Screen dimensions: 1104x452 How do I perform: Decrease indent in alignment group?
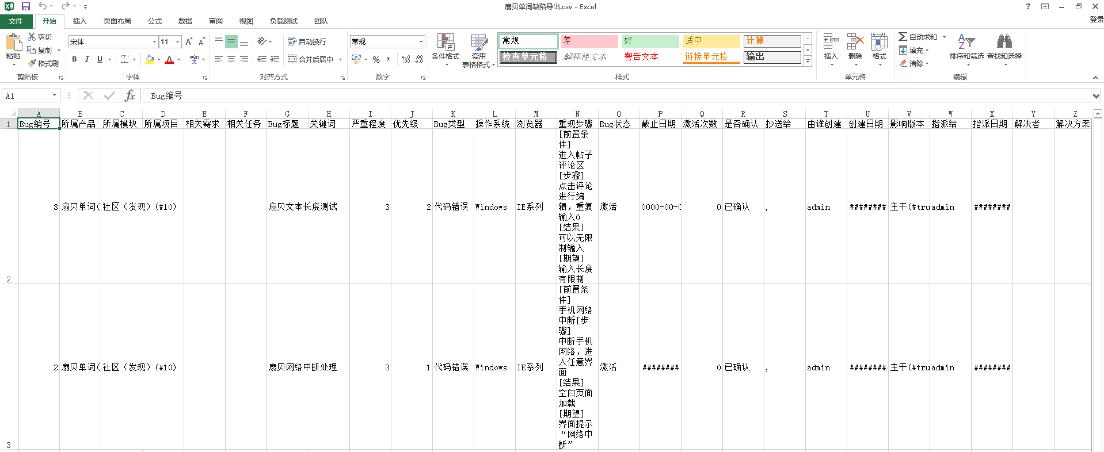pos(262,59)
